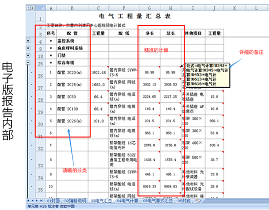Collapse the 综合布线 outline group
Screen dimensions: 269x210
(28, 63)
